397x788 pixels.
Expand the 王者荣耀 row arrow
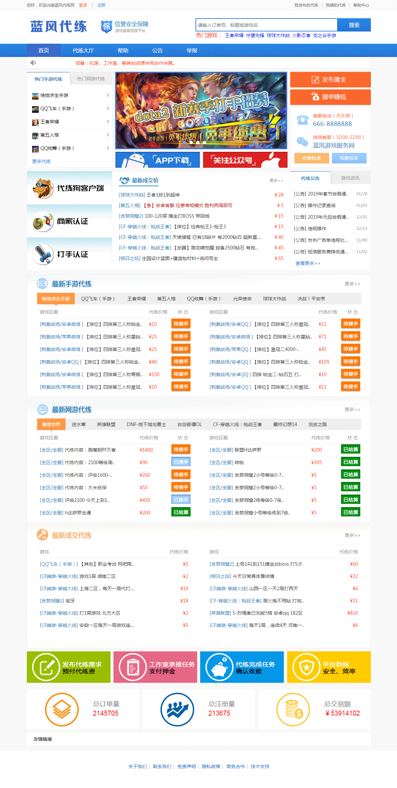click(108, 122)
